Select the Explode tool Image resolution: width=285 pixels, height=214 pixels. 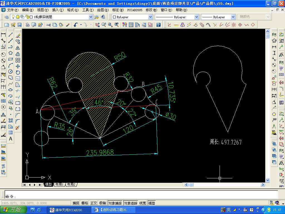tap(18, 128)
